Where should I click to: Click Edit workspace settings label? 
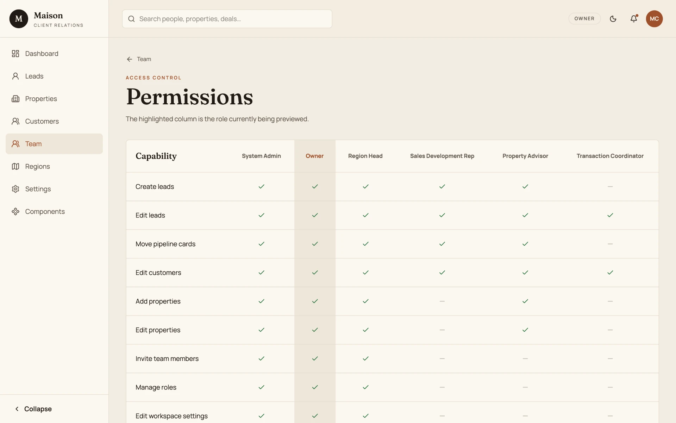click(172, 416)
